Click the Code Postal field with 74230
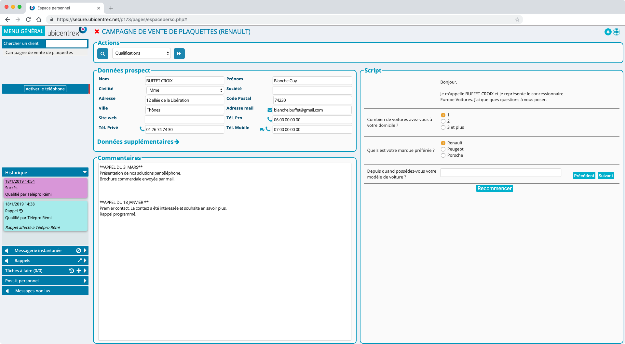This screenshot has height=344, width=625. click(312, 100)
